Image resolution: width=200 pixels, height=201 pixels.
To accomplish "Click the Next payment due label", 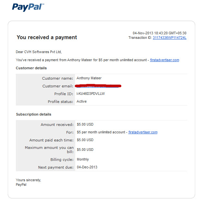I will pos(56,167).
